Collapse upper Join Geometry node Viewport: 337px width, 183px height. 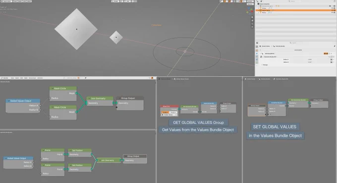coord(89,98)
